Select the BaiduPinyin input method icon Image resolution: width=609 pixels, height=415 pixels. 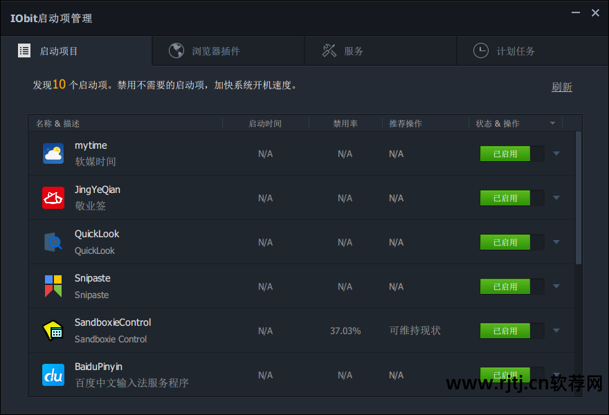pyautogui.click(x=53, y=374)
